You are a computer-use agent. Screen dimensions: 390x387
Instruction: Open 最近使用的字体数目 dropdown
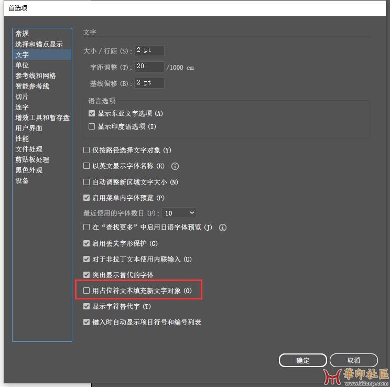tap(179, 213)
